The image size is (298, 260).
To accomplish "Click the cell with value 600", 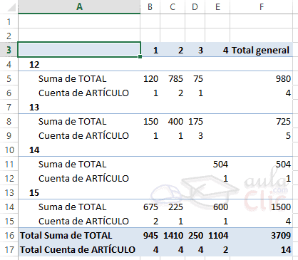I will 217,207.
